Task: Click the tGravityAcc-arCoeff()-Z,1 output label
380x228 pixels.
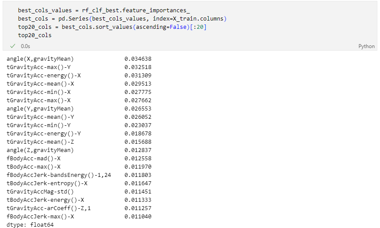Action: tap(49, 208)
